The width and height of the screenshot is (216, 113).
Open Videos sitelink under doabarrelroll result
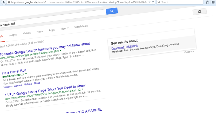coord(28,84)
